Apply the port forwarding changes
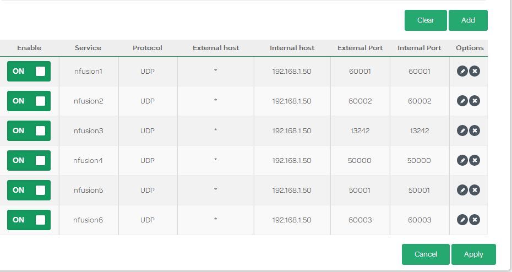The height and width of the screenshot is (272, 512). [473, 254]
